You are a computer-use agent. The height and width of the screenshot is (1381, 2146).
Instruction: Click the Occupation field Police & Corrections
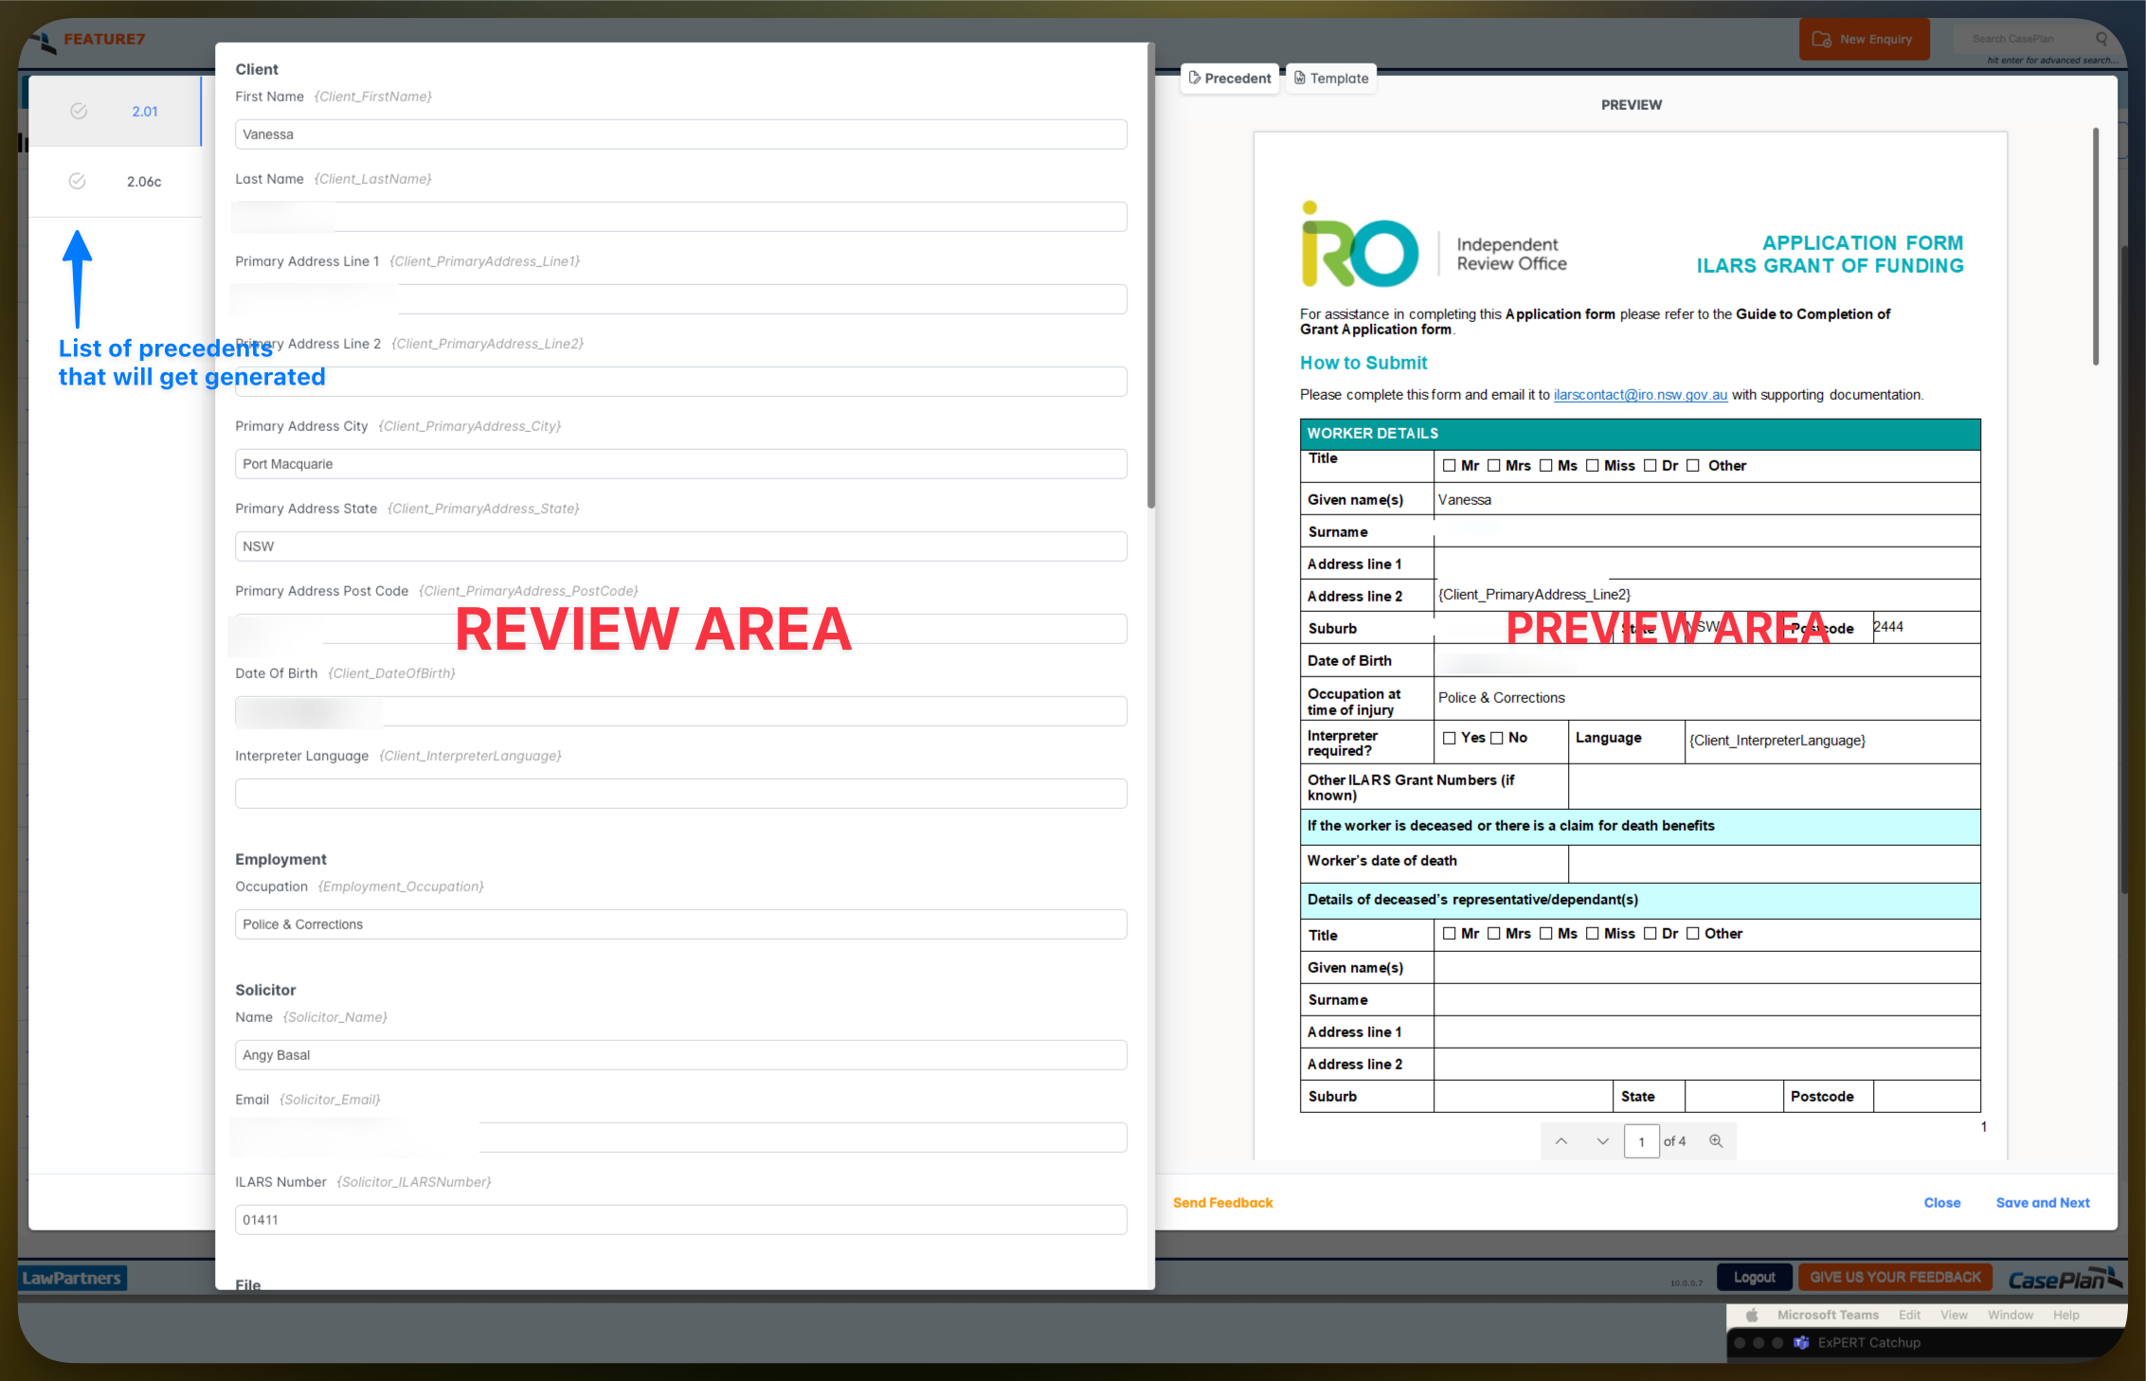pos(681,924)
